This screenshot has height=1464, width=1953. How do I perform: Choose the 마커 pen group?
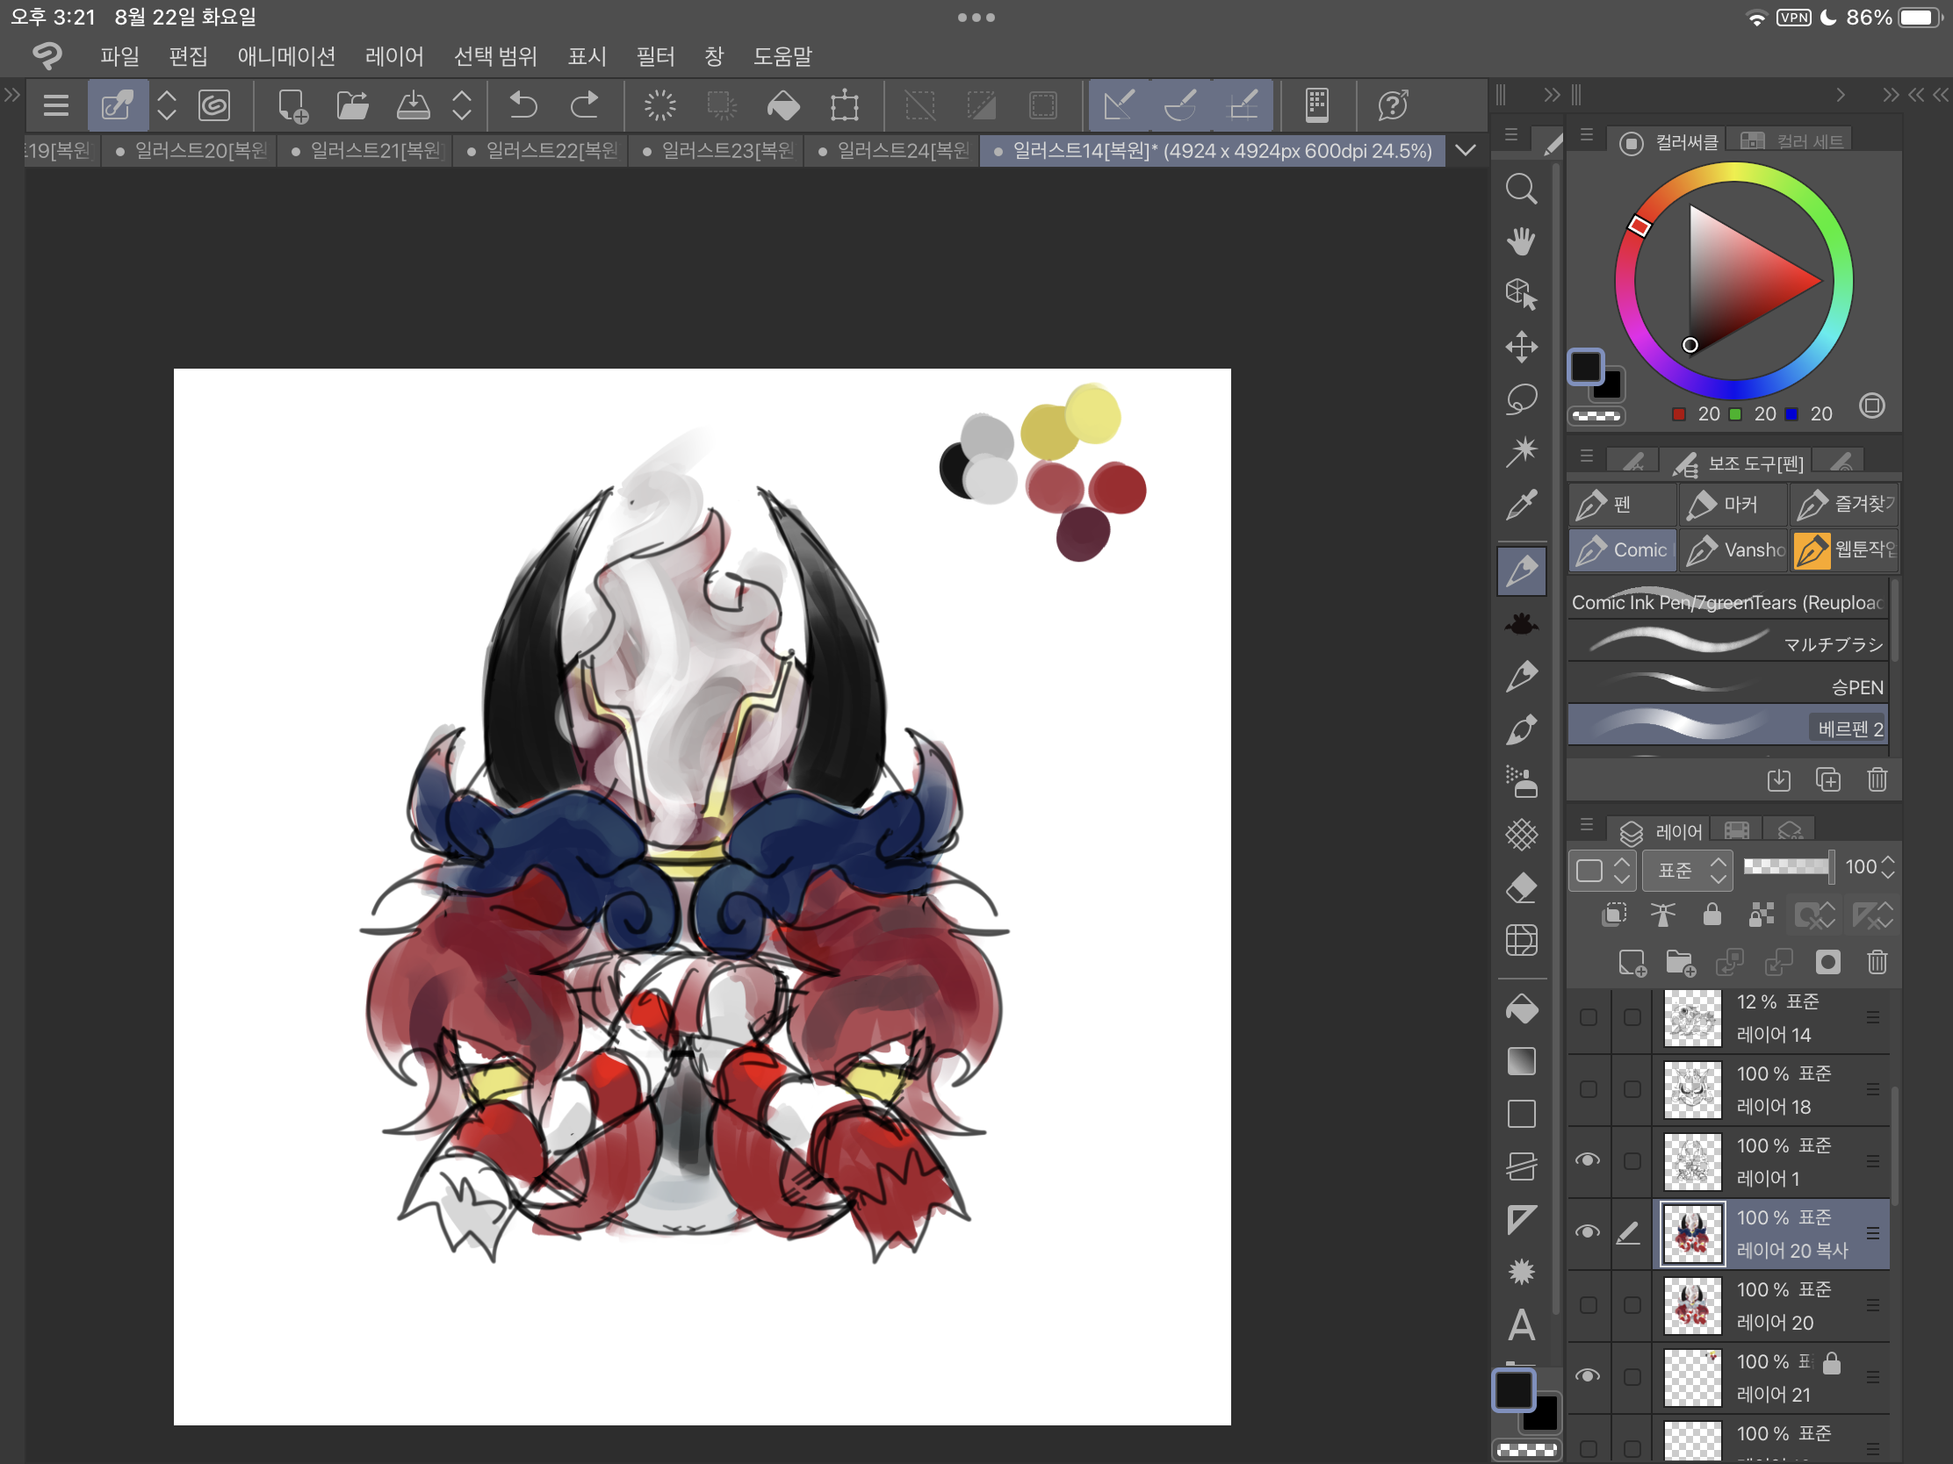coord(1731,505)
